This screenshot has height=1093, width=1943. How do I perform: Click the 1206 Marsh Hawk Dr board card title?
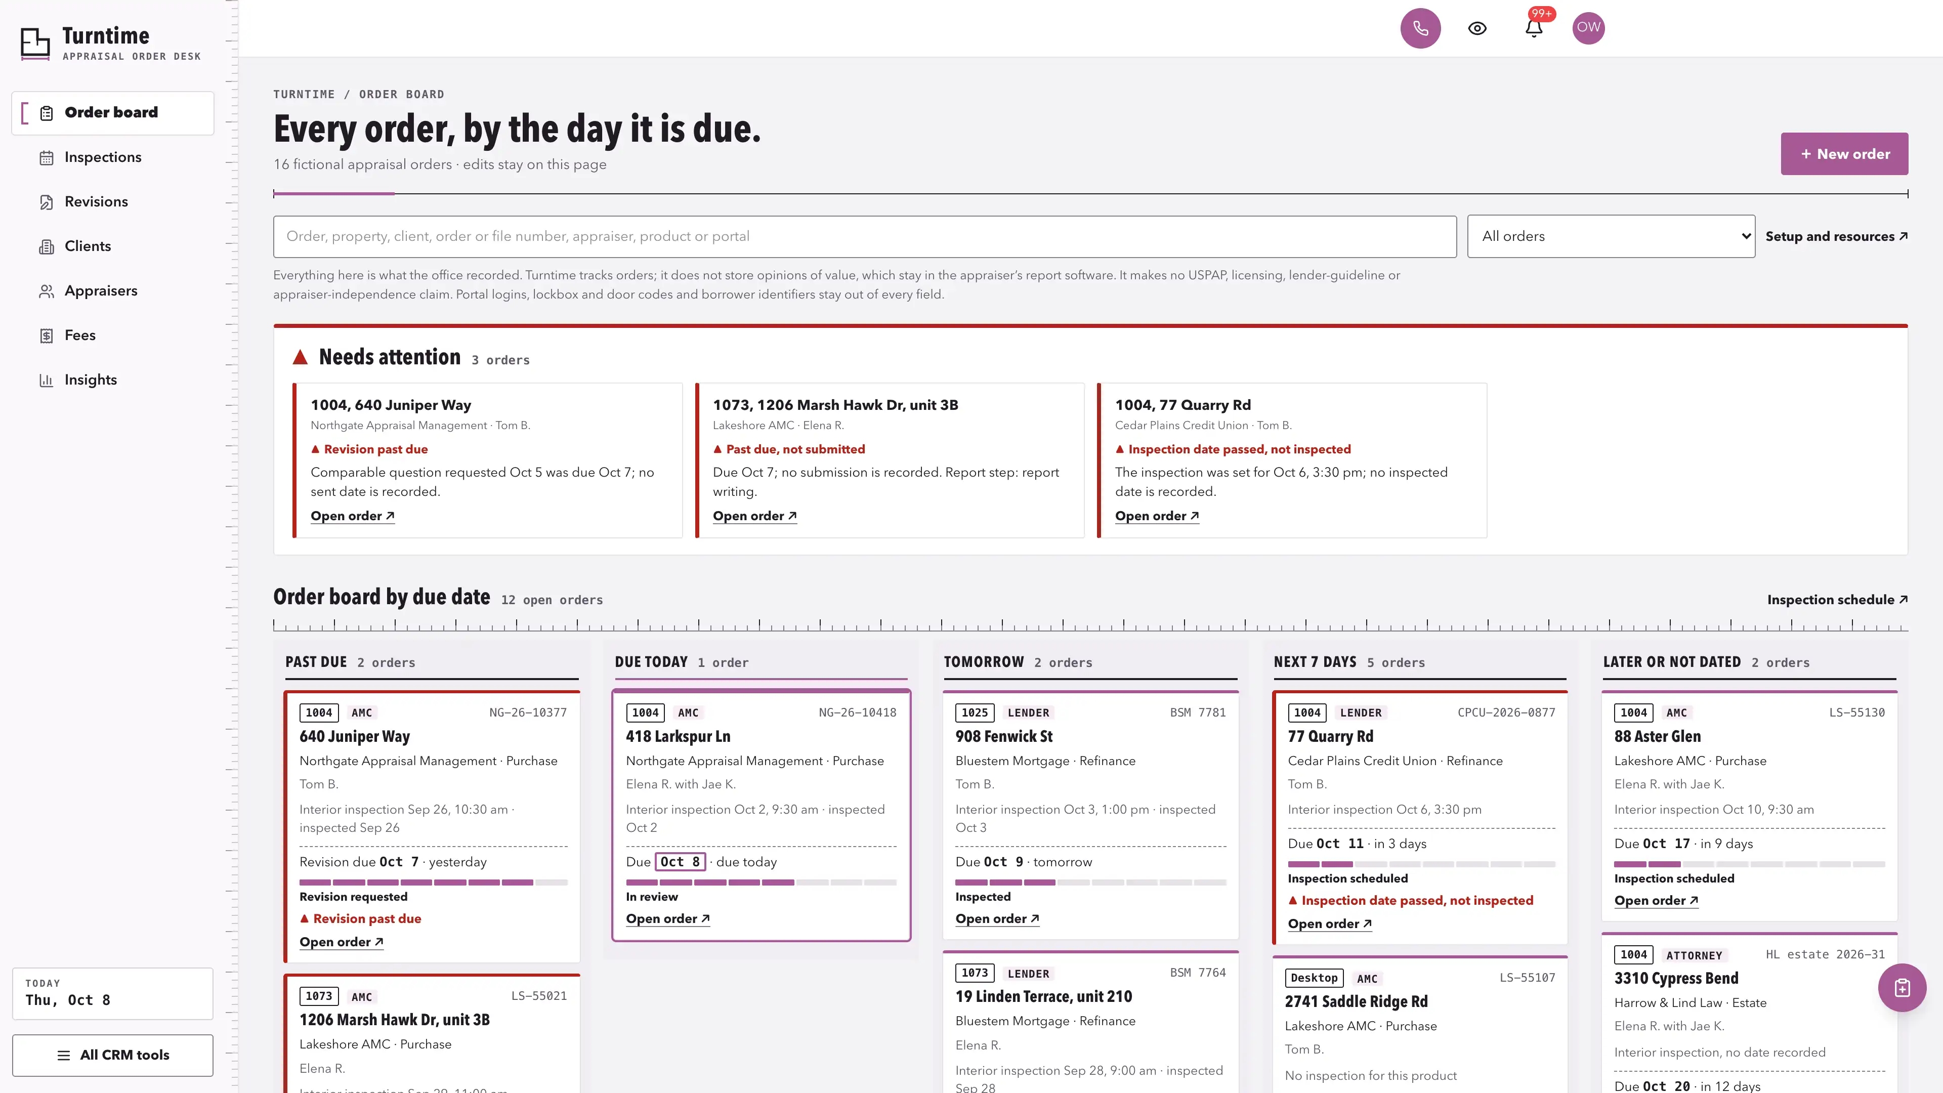coord(394,1020)
